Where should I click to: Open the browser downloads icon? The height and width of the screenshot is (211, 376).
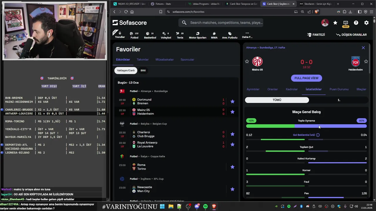[350, 12]
